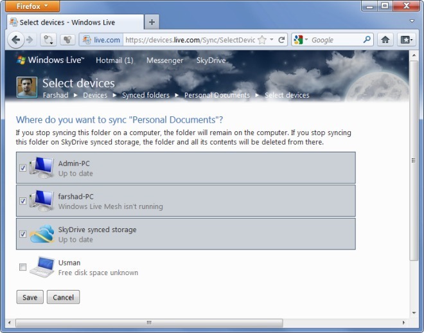Viewport: 424px width, 333px height.
Task: Go to Synced folders breadcrumb link
Action: (146, 95)
